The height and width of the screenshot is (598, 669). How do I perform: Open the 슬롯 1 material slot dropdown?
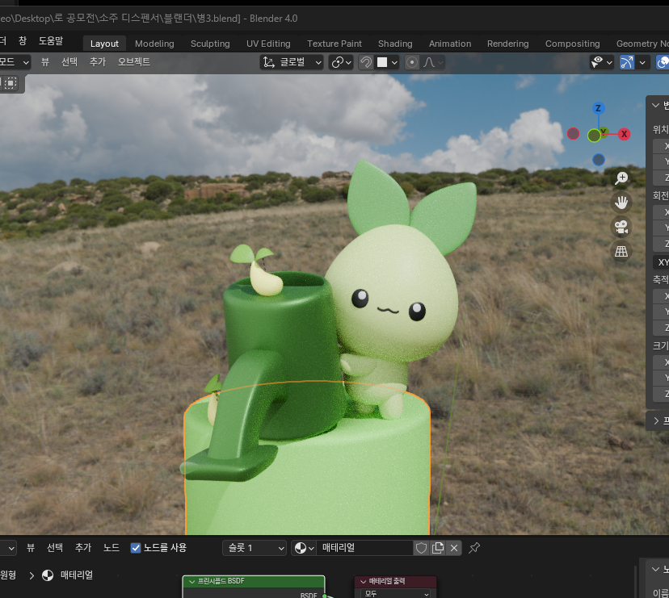click(255, 548)
